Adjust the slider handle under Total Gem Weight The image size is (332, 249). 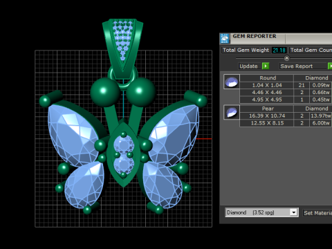pyautogui.click(x=286, y=58)
